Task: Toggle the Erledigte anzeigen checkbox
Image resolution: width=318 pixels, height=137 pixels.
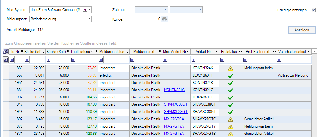Action: tap(314, 10)
